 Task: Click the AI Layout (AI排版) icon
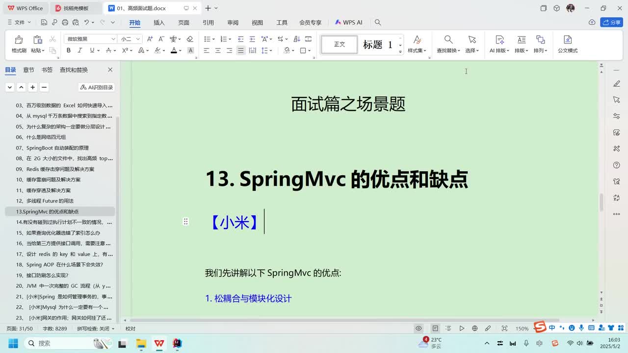point(499,40)
